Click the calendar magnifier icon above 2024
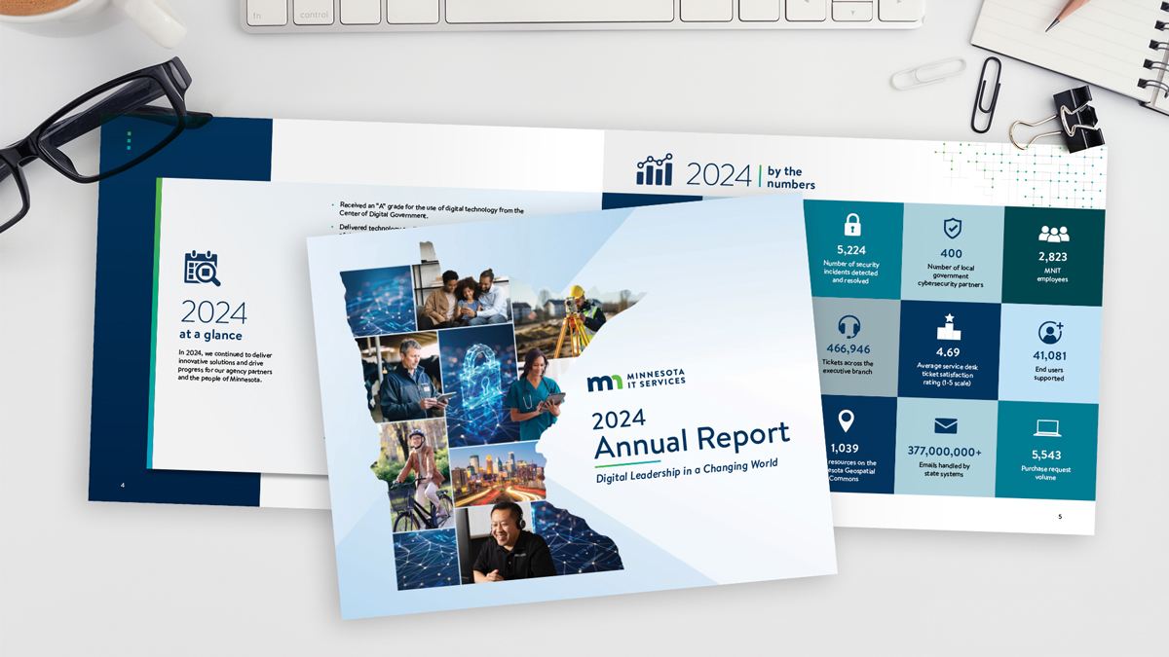The image size is (1169, 657). tap(202, 269)
